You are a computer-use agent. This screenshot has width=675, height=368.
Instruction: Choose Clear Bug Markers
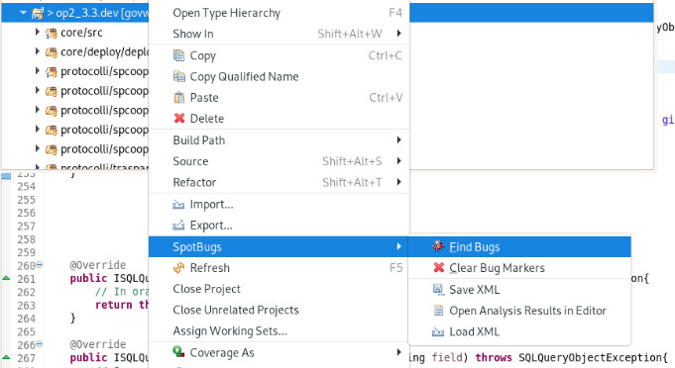(x=519, y=267)
